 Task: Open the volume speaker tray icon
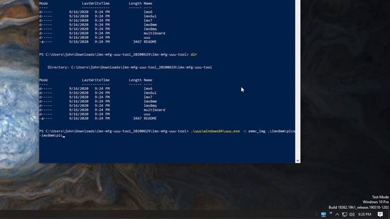[352, 215]
